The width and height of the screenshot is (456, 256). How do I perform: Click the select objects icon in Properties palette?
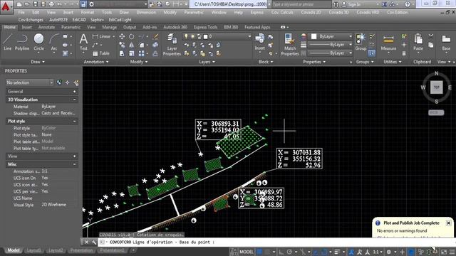coord(68,82)
